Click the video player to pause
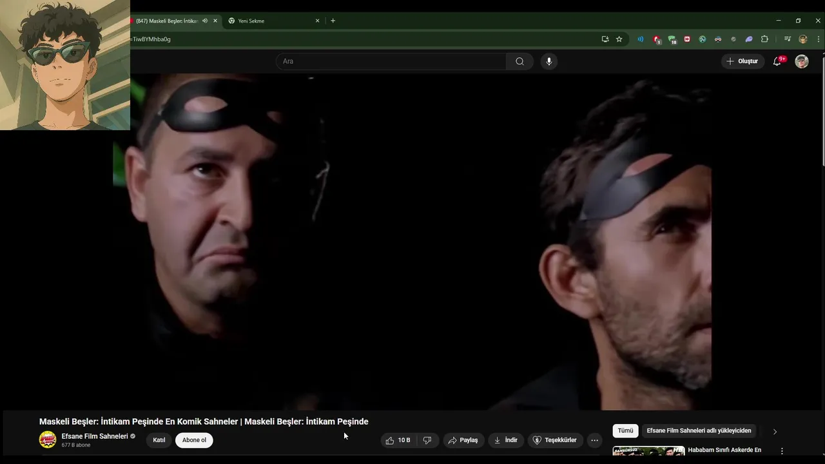Viewport: 825px width, 464px height. pyautogui.click(x=412, y=242)
